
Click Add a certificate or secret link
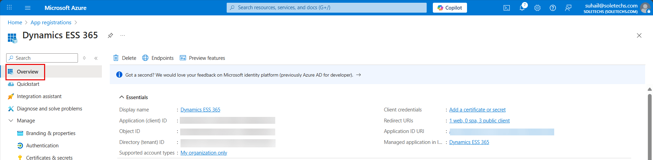(x=477, y=110)
